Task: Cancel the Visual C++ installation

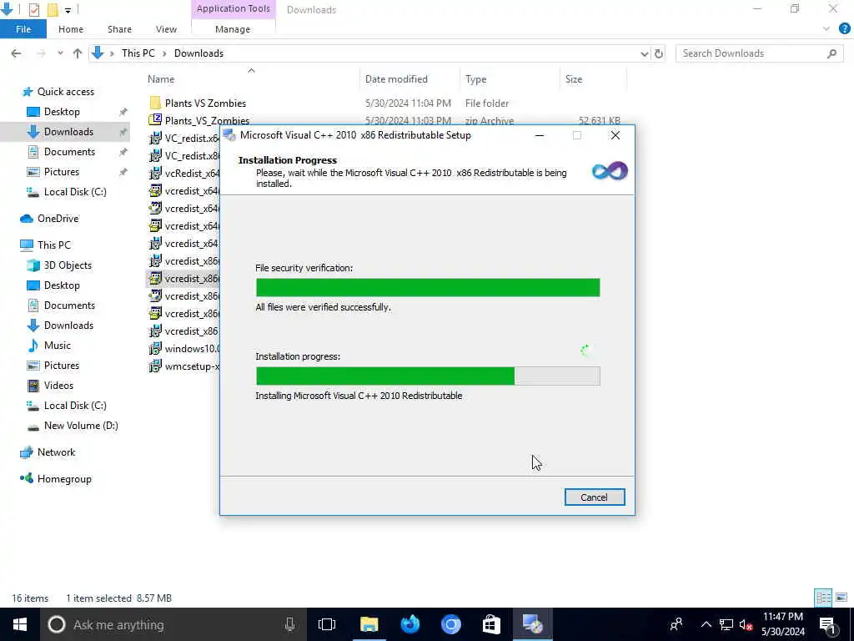Action: coord(594,497)
